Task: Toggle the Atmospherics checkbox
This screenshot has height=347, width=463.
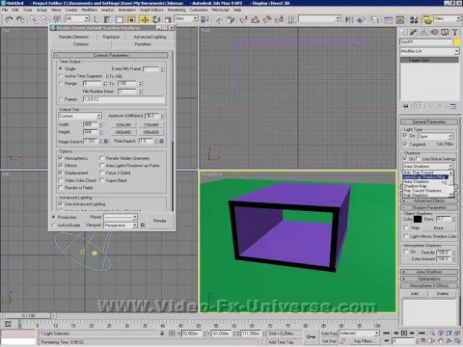Action: pyautogui.click(x=61, y=158)
